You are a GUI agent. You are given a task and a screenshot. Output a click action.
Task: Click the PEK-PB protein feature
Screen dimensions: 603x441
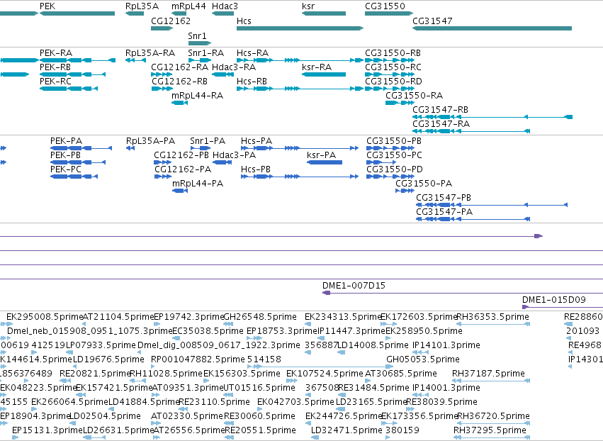point(78,162)
